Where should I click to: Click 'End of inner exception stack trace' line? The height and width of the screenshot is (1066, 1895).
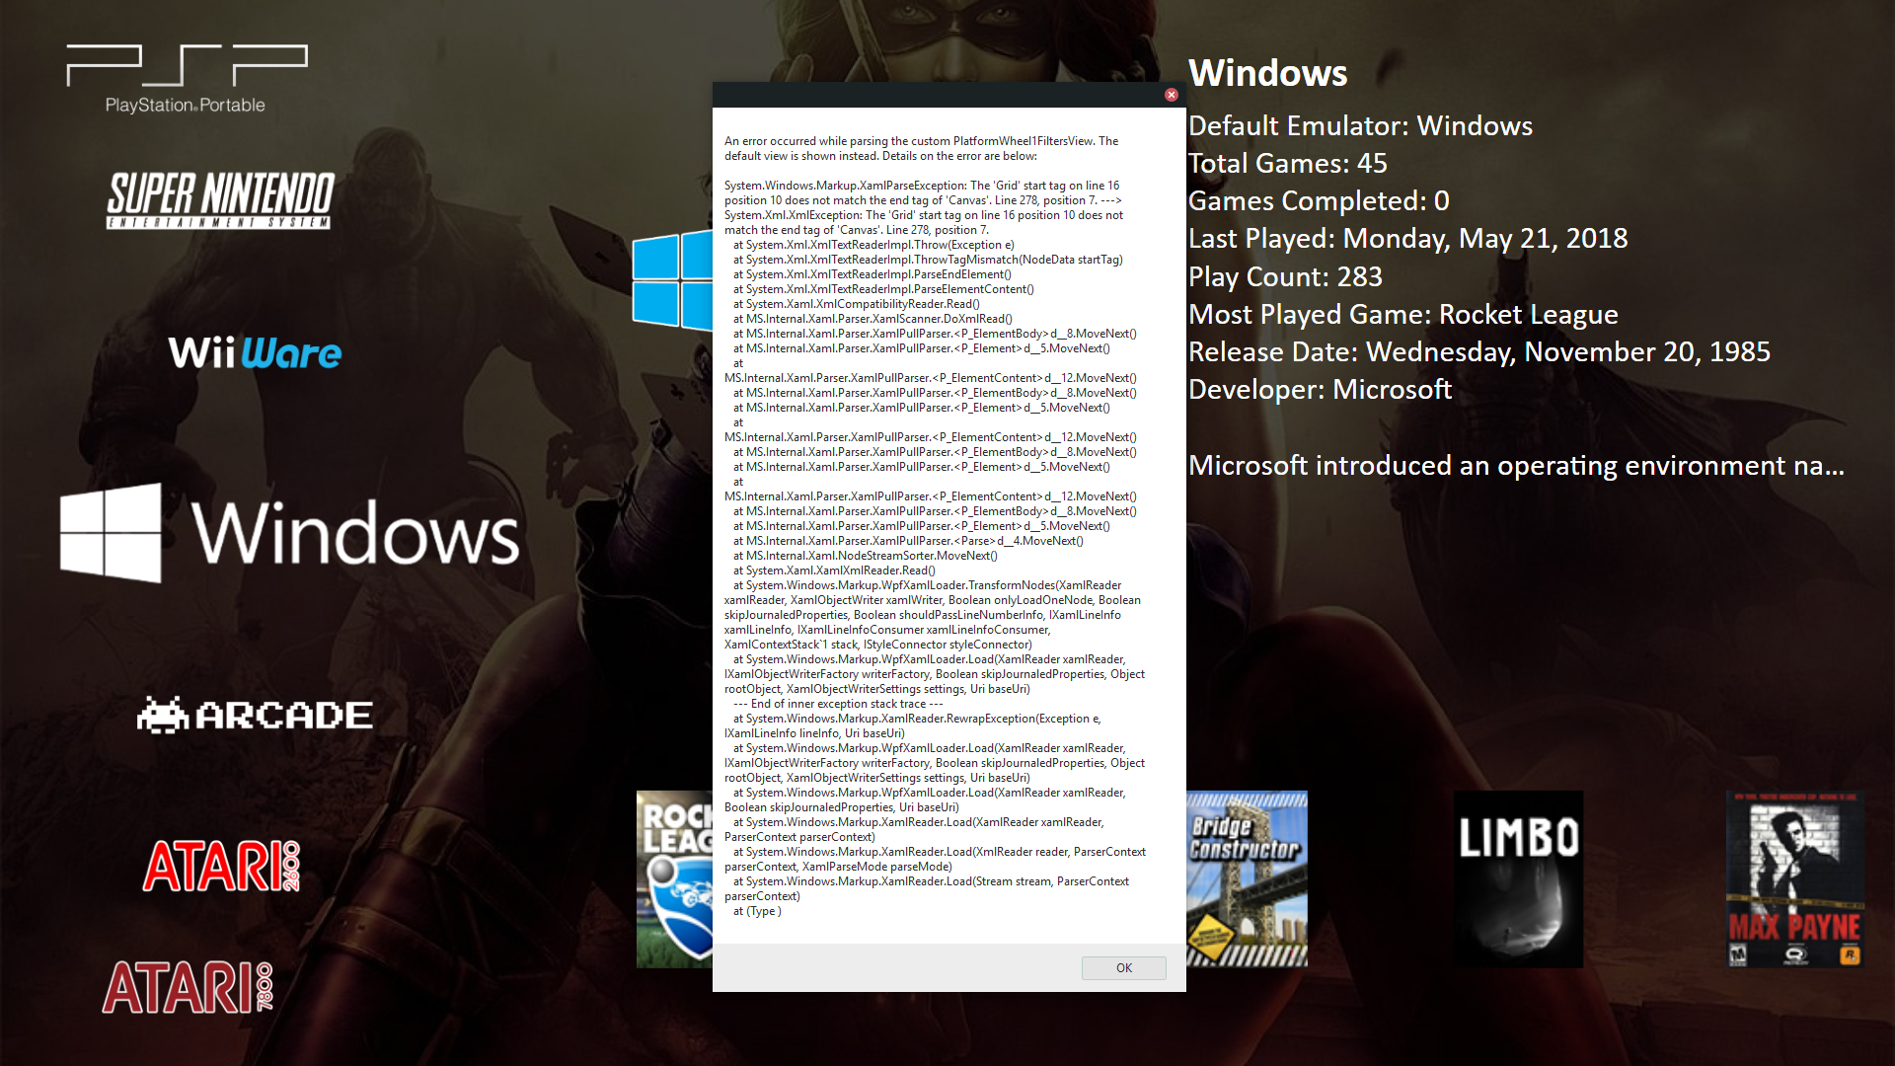[838, 704]
